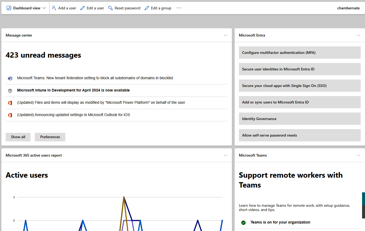Click the Edit a group pencil icon
This screenshot has height=231, width=365.
147,8
